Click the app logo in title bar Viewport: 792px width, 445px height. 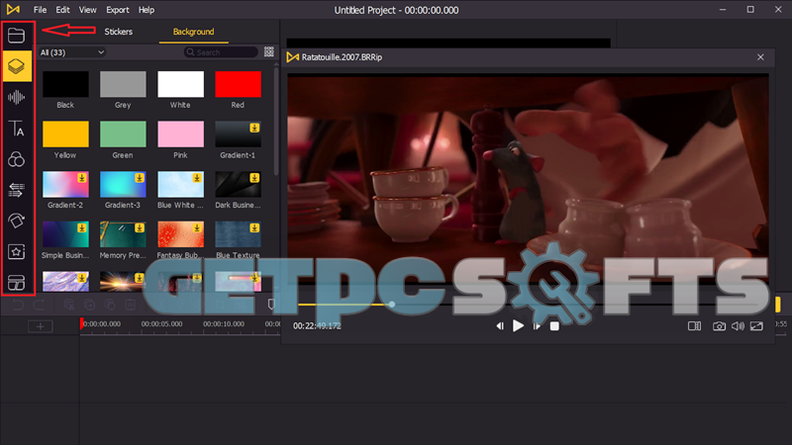(x=14, y=10)
